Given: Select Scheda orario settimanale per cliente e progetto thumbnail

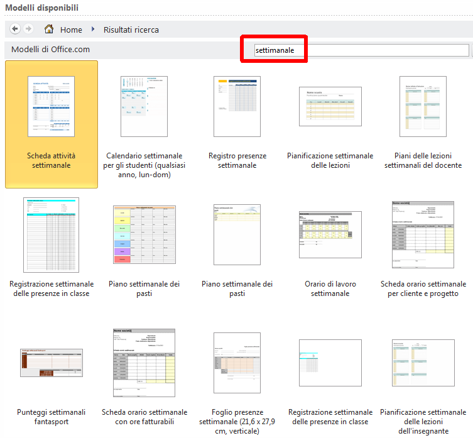Looking at the screenshot, I should 423,235.
